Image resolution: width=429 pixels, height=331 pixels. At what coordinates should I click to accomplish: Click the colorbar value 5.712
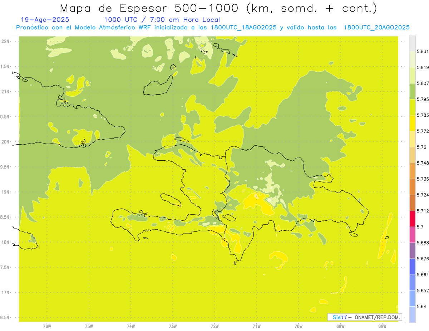[x=423, y=211]
